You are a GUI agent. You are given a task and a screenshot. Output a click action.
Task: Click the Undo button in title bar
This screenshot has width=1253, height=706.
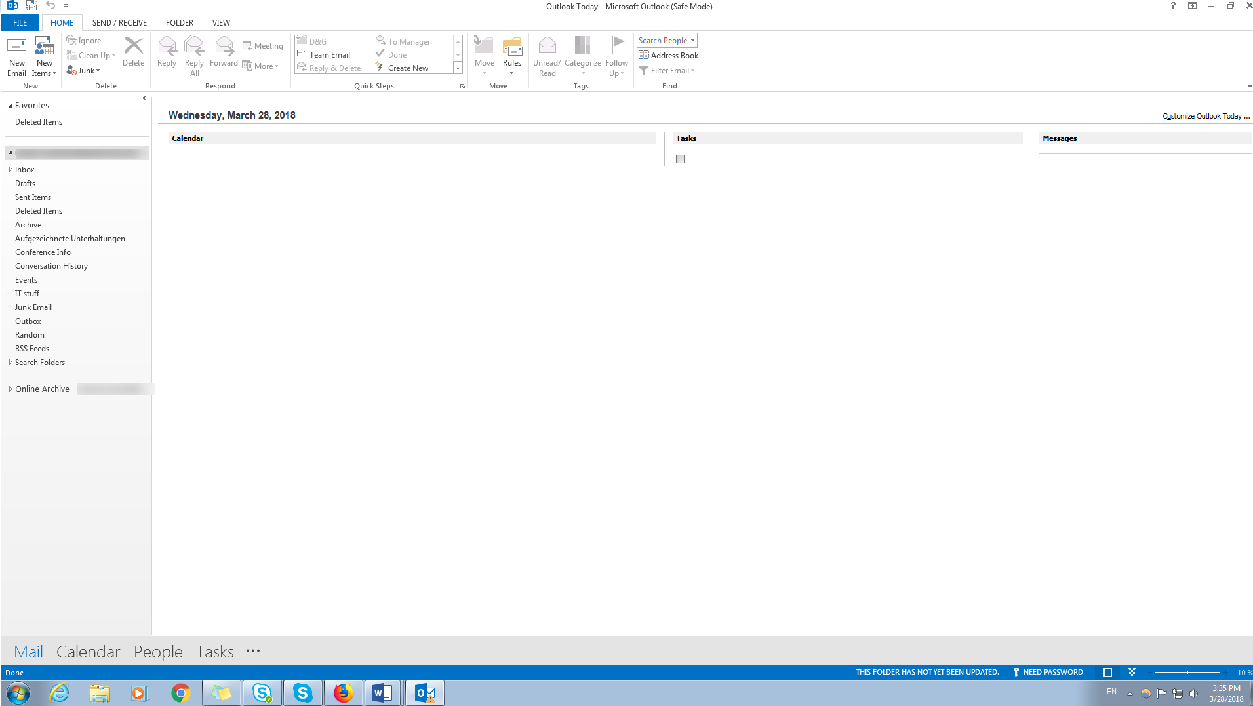tap(50, 5)
